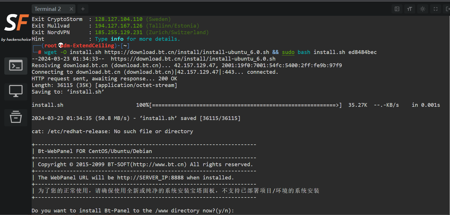Image resolution: width=450 pixels, height=215 pixels.
Task: Click 'HTTP request sent' 200 OK line
Action: (105, 79)
